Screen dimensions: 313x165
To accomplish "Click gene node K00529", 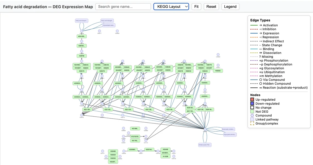I will [113, 155].
